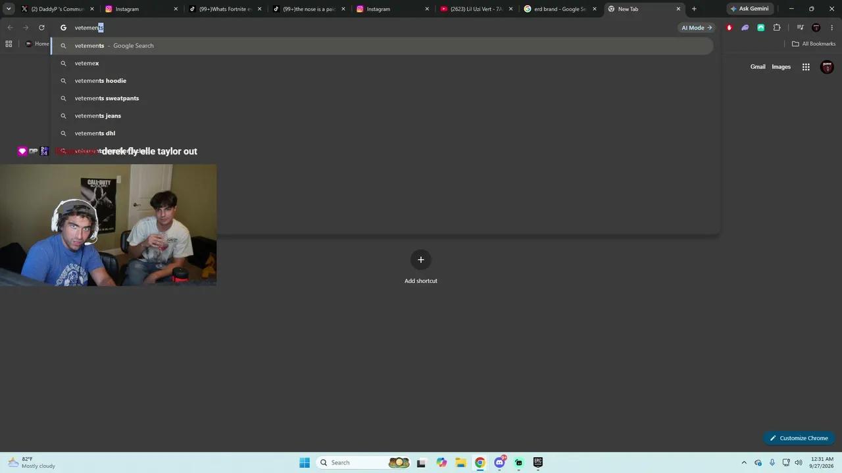Open AI Mode from the address bar
The width and height of the screenshot is (842, 473).
click(x=697, y=28)
